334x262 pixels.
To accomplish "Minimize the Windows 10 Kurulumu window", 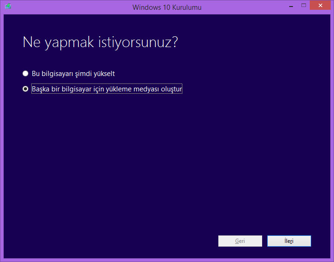I will [291, 7].
